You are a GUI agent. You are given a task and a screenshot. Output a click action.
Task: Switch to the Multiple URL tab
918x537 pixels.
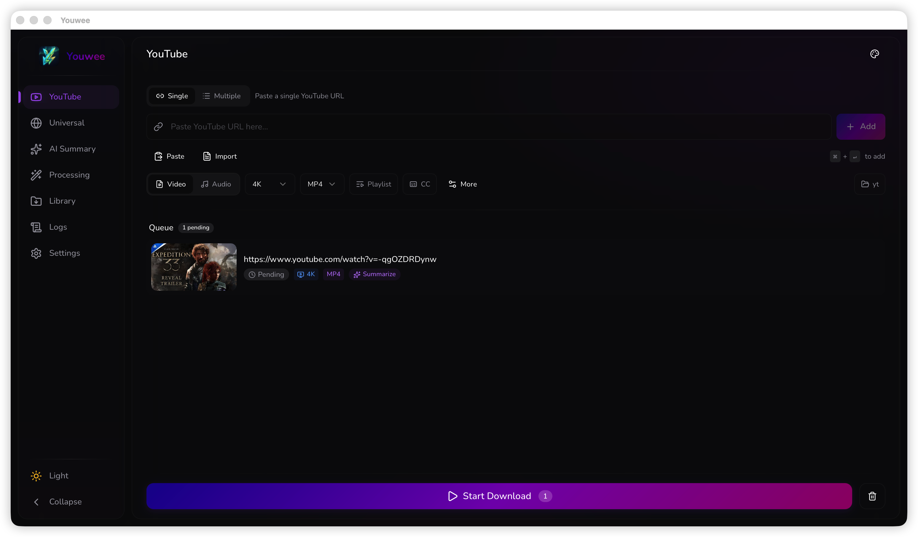[x=221, y=96]
